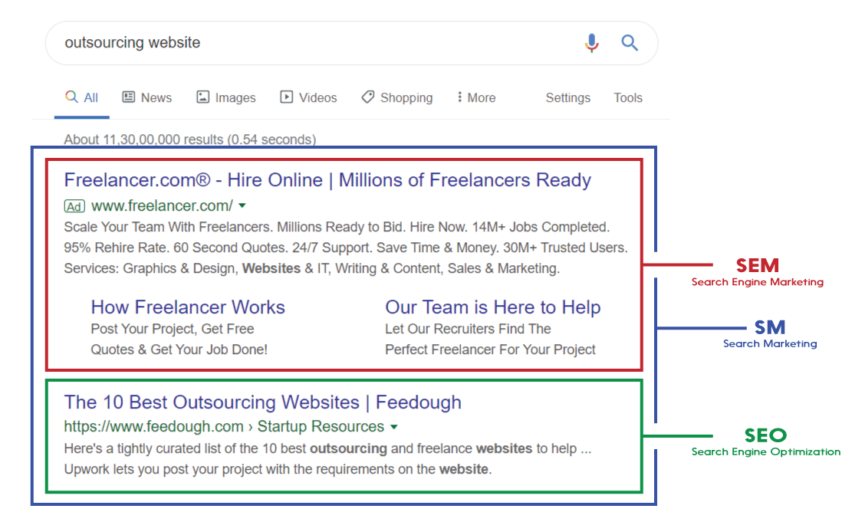Click the Startup Resources breadcrumb link

[321, 426]
